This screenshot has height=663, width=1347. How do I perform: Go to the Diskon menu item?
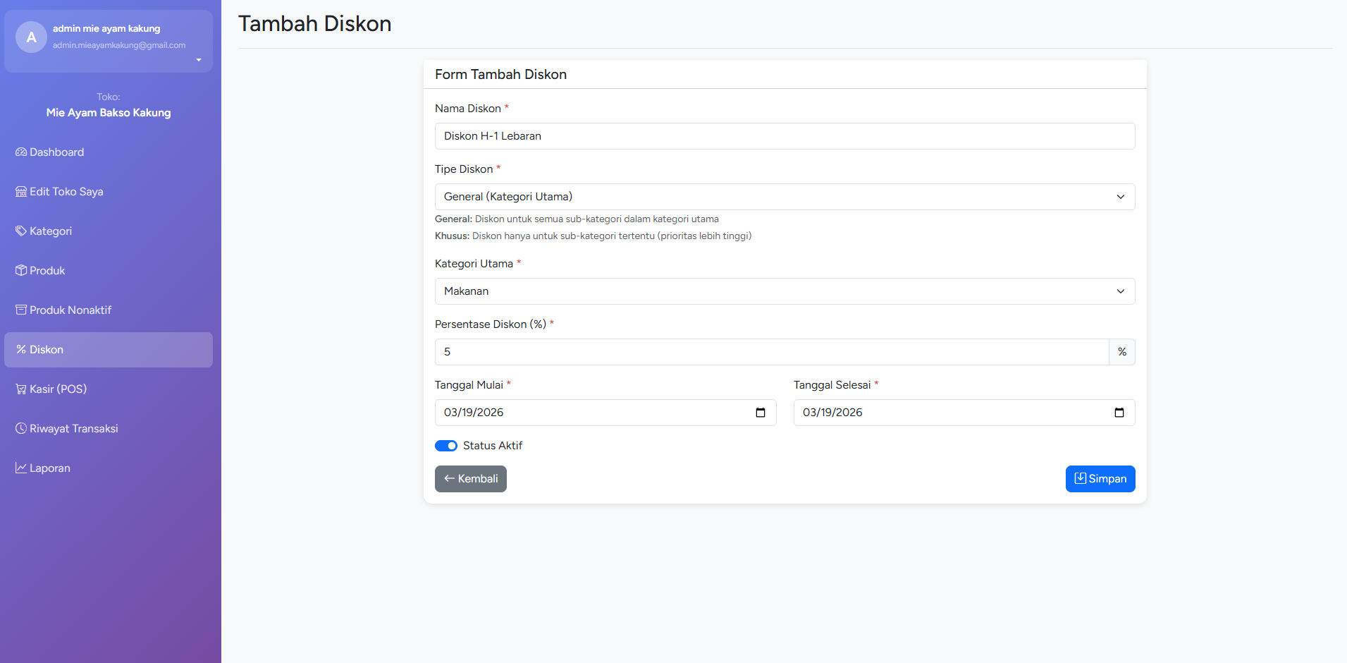click(109, 350)
